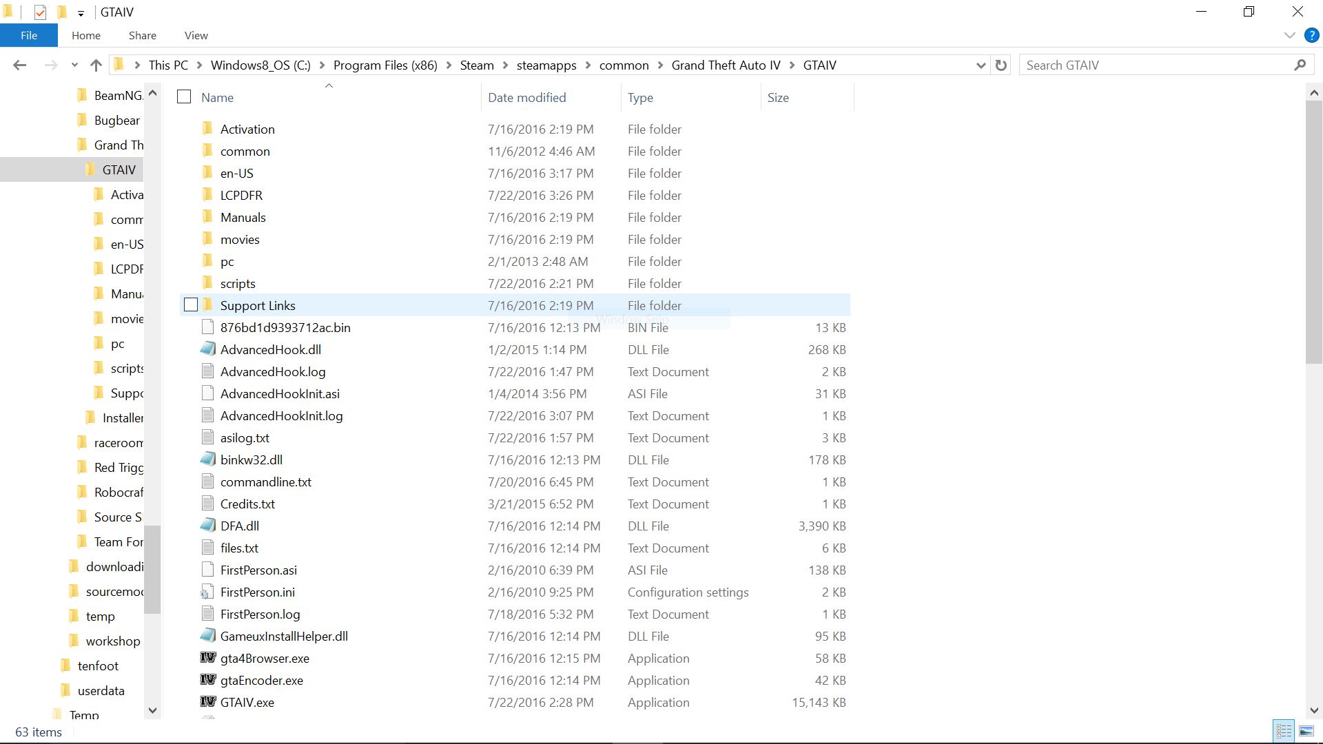This screenshot has height=744, width=1323.
Task: Tick the checkbox for Support Links
Action: pyautogui.click(x=191, y=305)
